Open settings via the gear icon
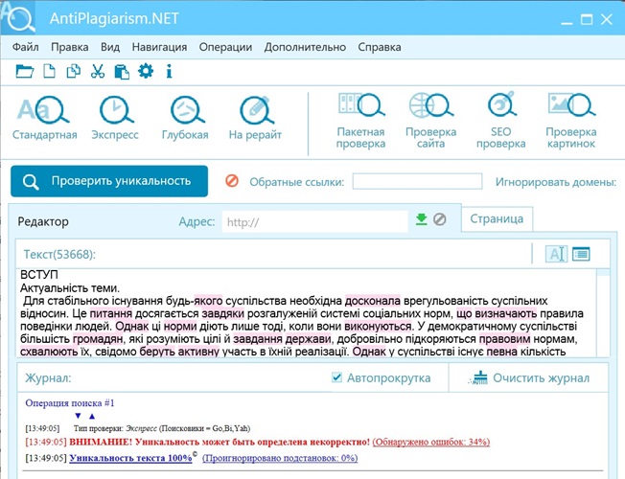 tap(146, 71)
